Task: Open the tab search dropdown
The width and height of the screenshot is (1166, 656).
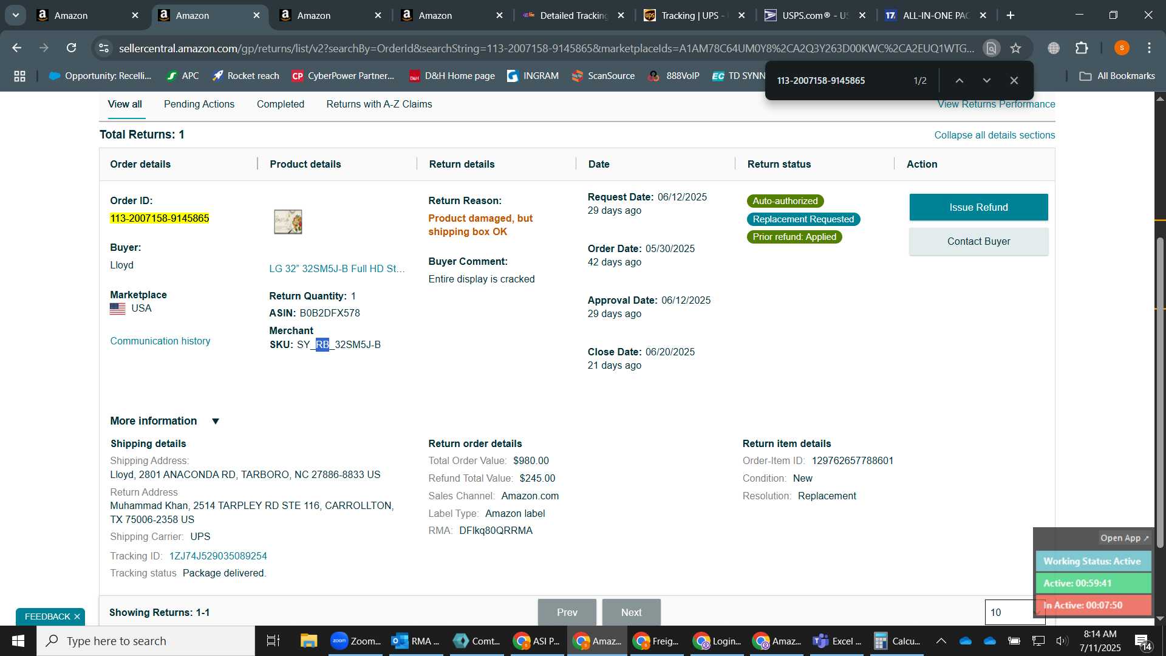Action: click(x=15, y=15)
